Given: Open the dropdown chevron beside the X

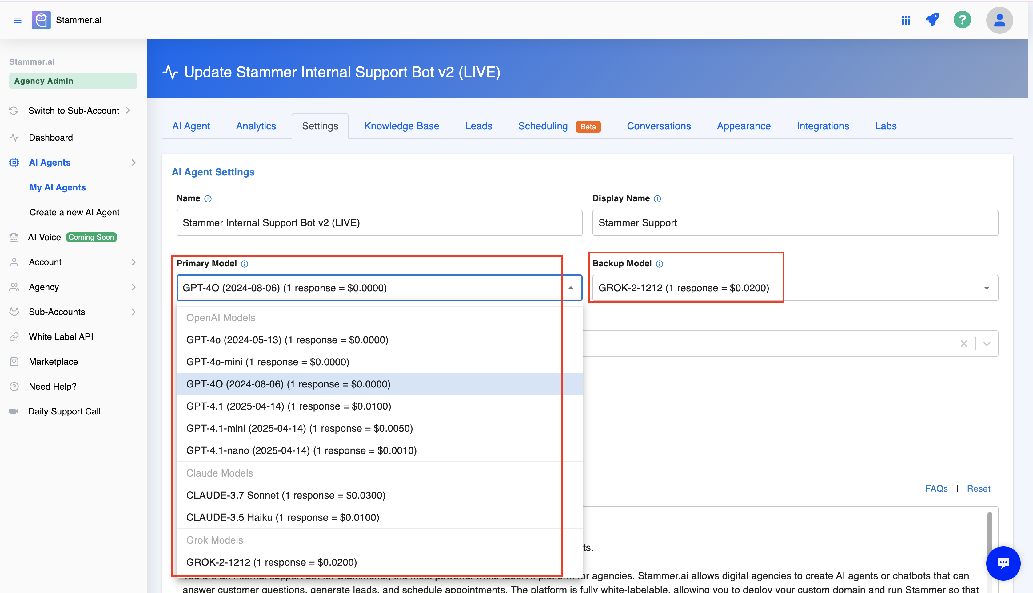Looking at the screenshot, I should [x=987, y=343].
